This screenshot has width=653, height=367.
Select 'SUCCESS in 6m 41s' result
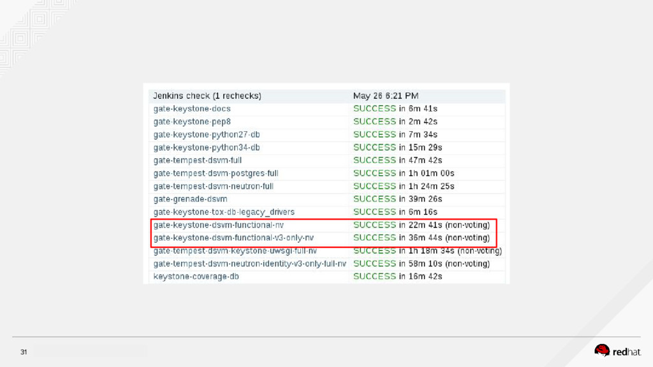click(395, 109)
